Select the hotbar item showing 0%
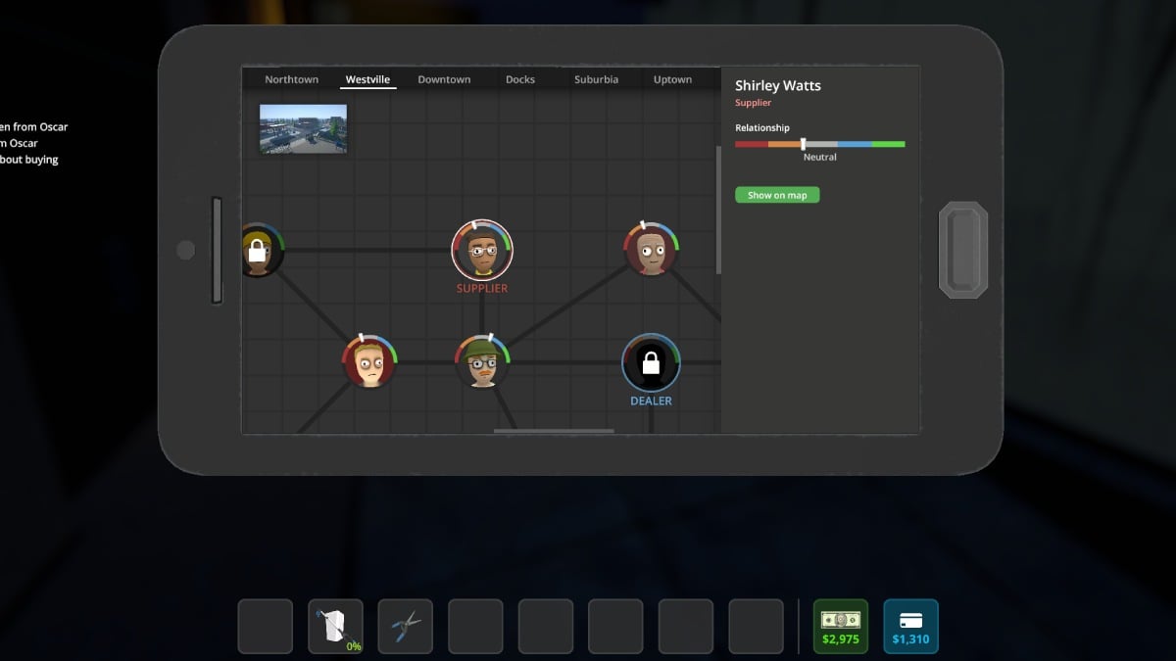Viewport: 1176px width, 661px height. pyautogui.click(x=335, y=626)
